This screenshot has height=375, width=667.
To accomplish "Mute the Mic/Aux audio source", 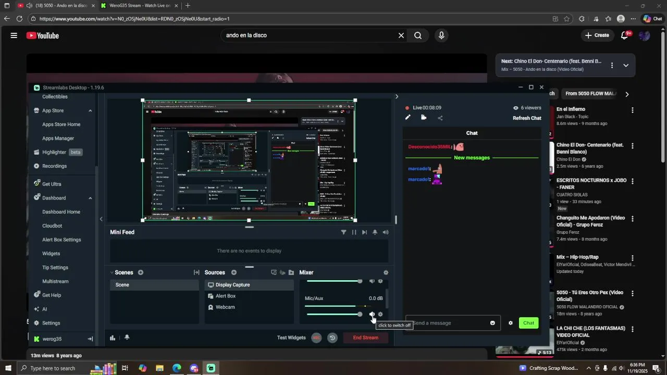I will [x=372, y=314].
